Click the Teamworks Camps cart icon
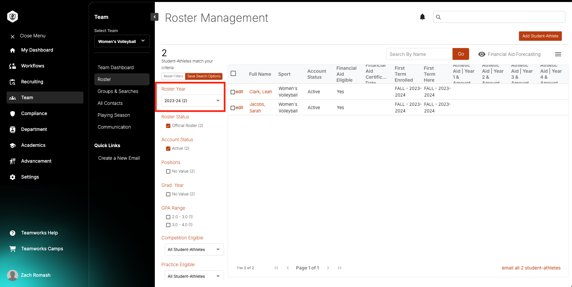572x287 pixels. [x=13, y=249]
